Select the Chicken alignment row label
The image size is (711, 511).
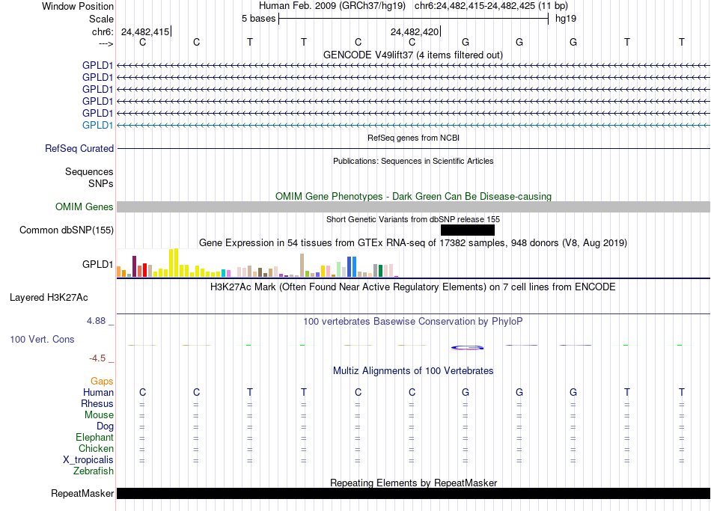96,448
